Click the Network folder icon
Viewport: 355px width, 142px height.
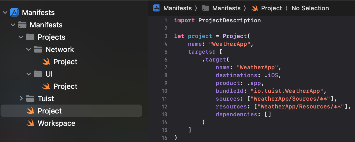pyautogui.click(x=38, y=49)
